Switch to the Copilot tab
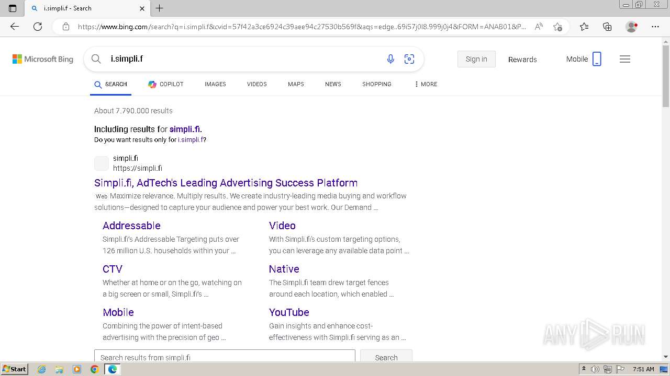 (x=165, y=84)
